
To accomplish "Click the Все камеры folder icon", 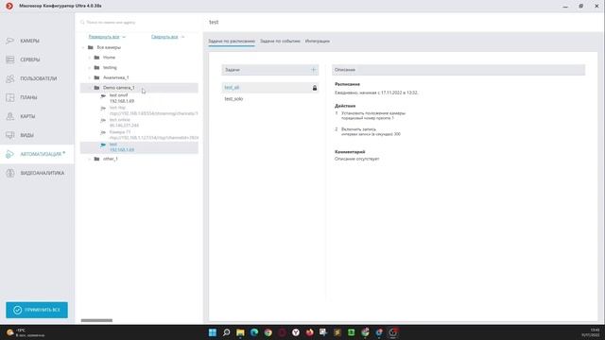I will pos(91,47).
